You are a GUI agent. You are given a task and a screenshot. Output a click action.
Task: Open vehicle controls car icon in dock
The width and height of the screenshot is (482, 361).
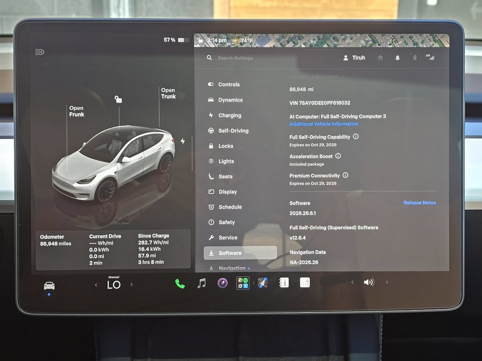click(x=49, y=286)
